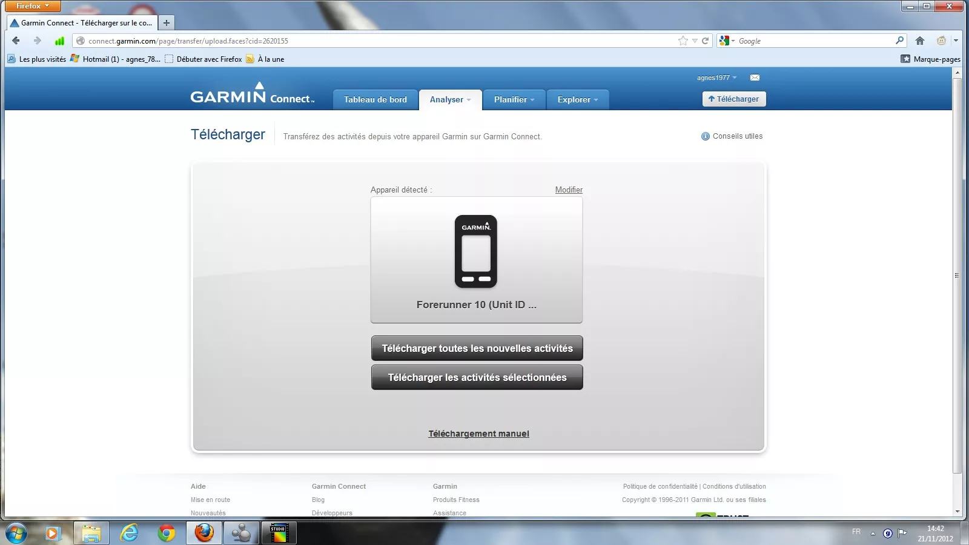Click Télécharger les activités sélectionnées
The image size is (969, 545).
[x=477, y=377]
